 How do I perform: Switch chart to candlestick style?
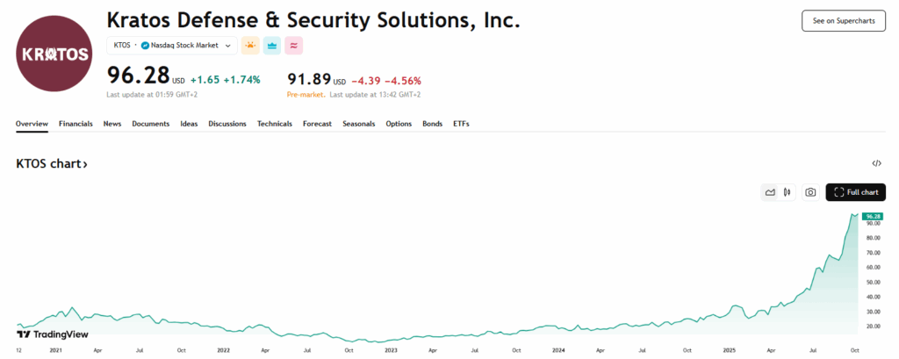(787, 192)
